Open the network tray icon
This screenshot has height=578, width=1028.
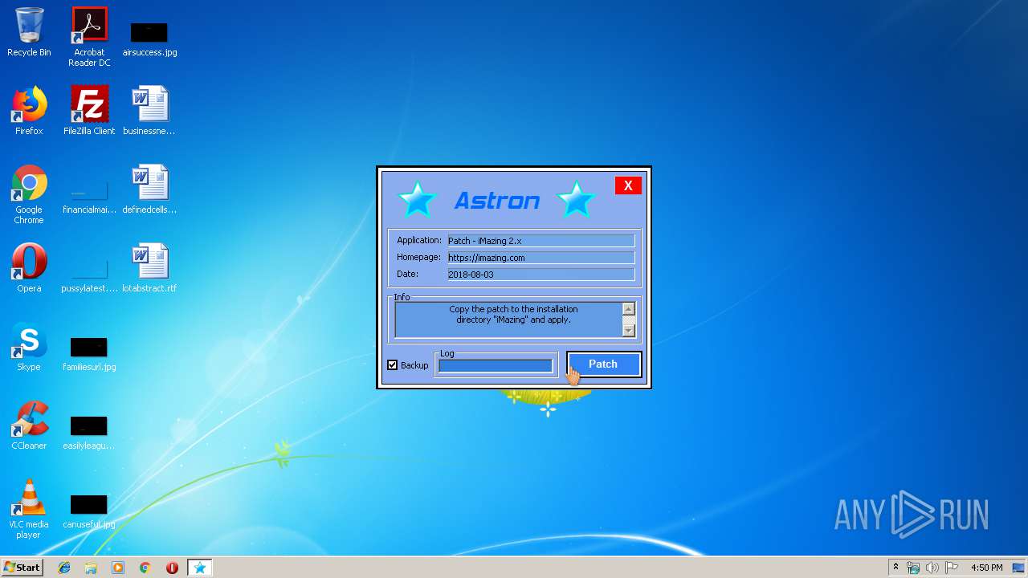[913, 568]
